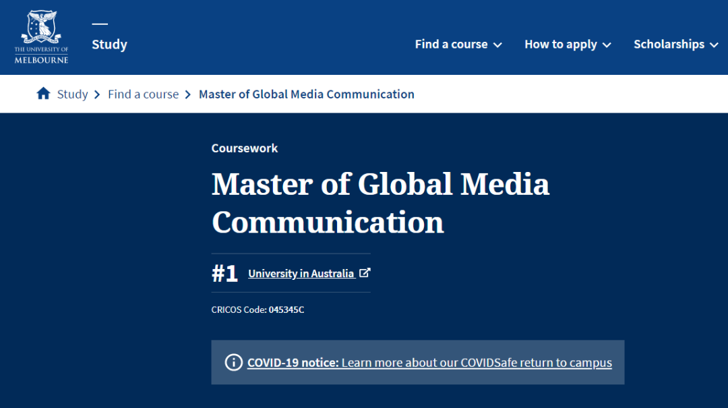This screenshot has width=728, height=408.
Task: Open the Scholarships dropdown menu
Action: point(676,44)
